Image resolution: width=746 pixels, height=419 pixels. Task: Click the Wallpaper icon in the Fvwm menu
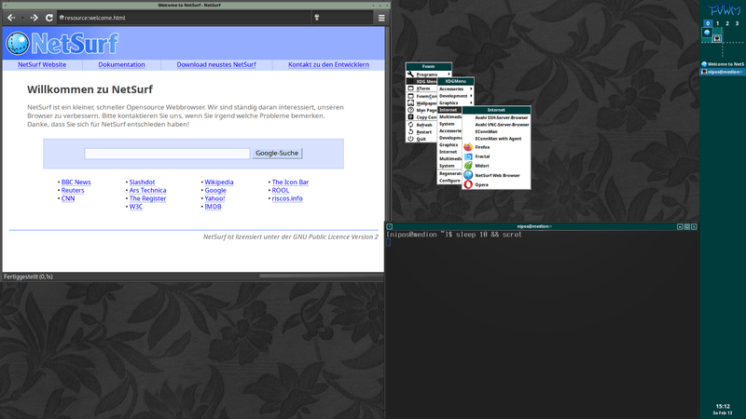click(x=410, y=102)
